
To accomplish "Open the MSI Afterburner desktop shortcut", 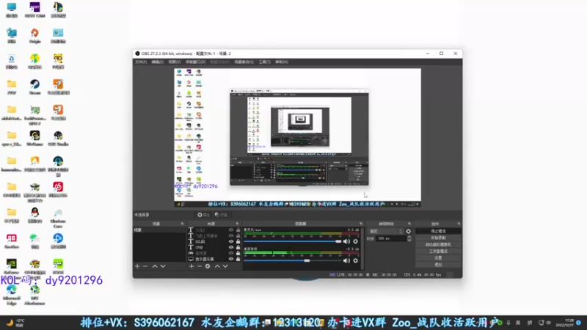I will click(x=34, y=296).
